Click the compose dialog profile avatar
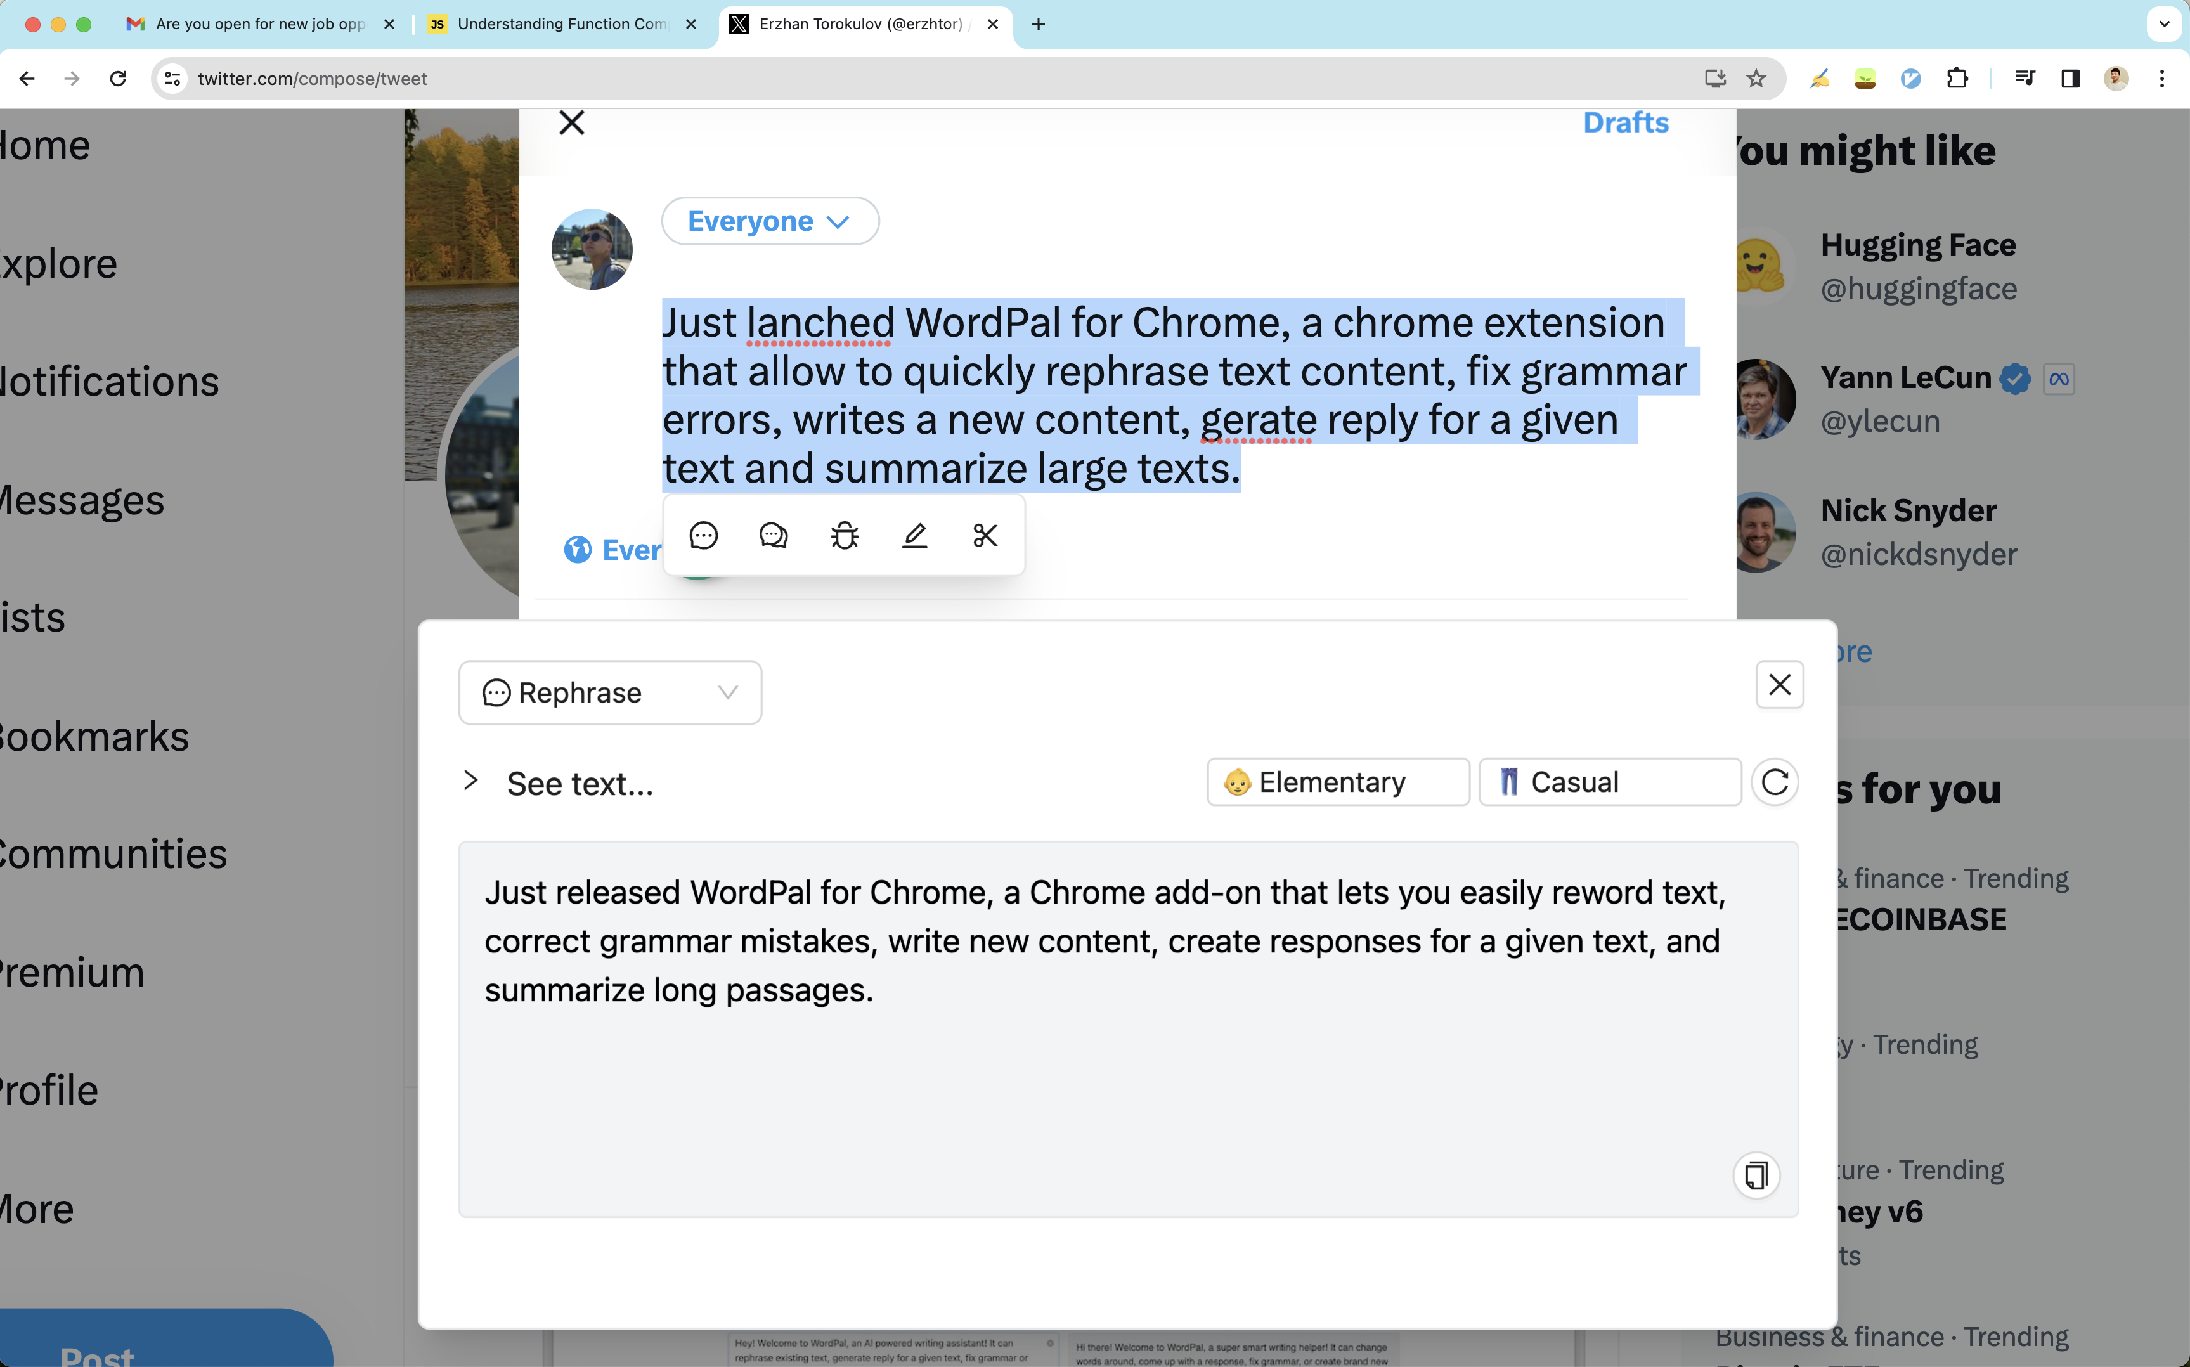The image size is (2190, 1367). (x=592, y=250)
